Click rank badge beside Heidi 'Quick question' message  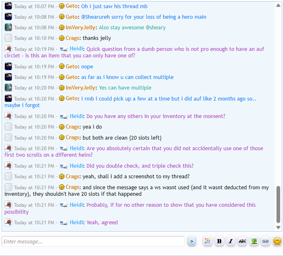(64, 49)
